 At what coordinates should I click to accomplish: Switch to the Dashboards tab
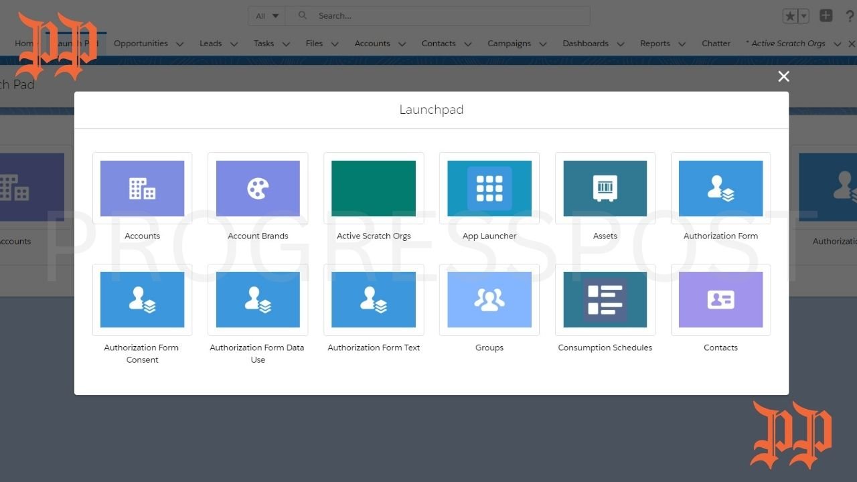pyautogui.click(x=585, y=44)
